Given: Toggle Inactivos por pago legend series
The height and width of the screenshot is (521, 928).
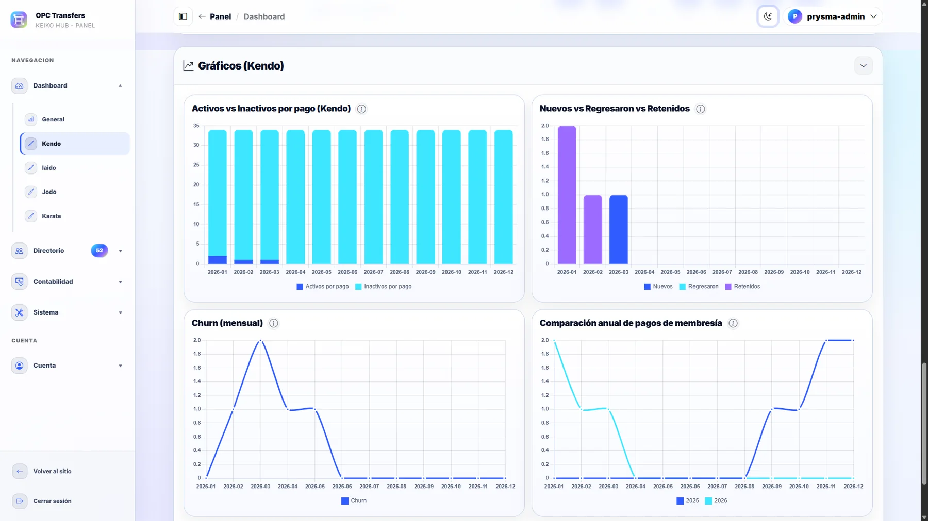Looking at the screenshot, I should tap(384, 287).
